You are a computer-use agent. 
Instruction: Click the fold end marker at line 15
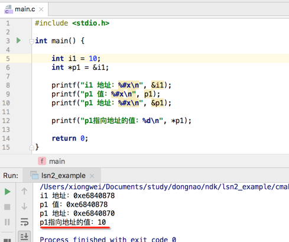[31, 147]
